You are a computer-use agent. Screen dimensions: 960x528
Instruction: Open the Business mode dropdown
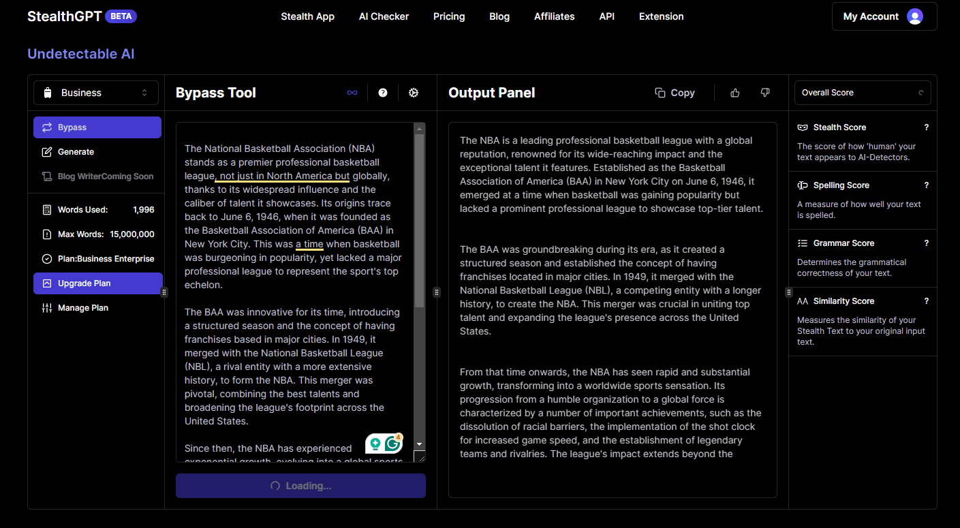tap(96, 93)
